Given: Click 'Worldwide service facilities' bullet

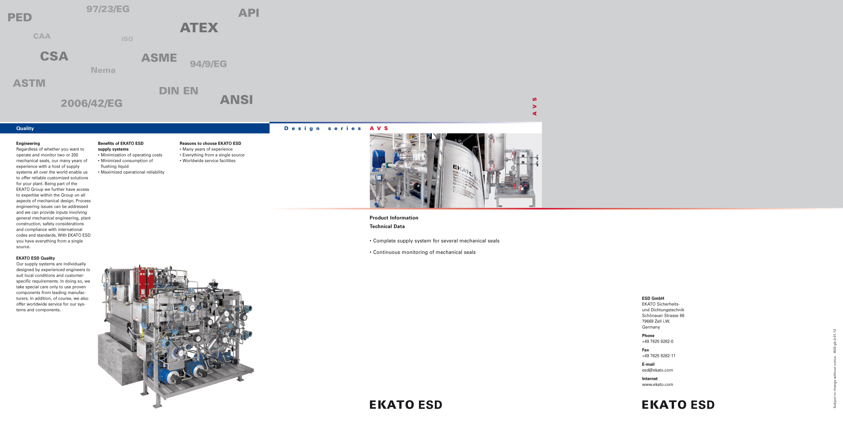Looking at the screenshot, I should (x=208, y=160).
